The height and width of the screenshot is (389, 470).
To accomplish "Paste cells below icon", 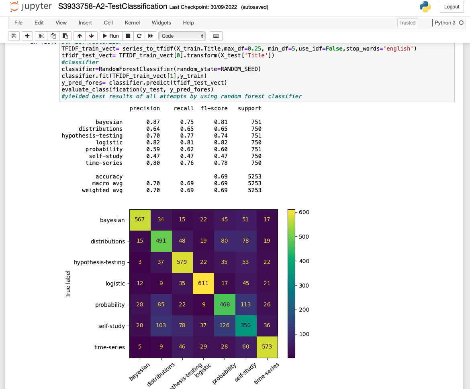I will tap(65, 36).
